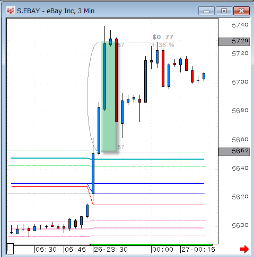Click the small white box on time axis
Viewport: 254px width, 257px height.
(10, 249)
